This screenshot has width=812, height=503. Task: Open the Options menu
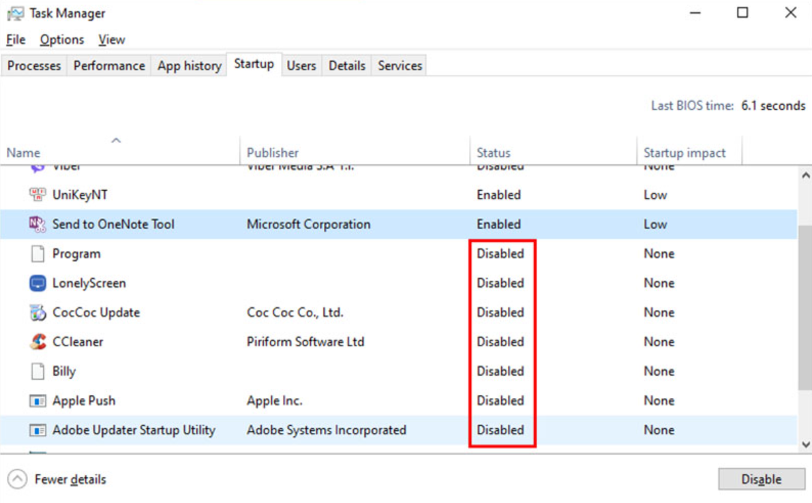pos(61,40)
